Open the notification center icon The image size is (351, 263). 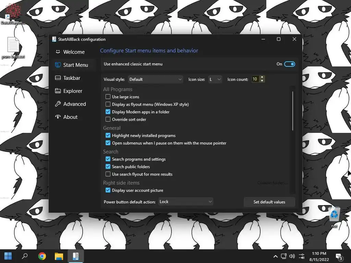(x=339, y=256)
